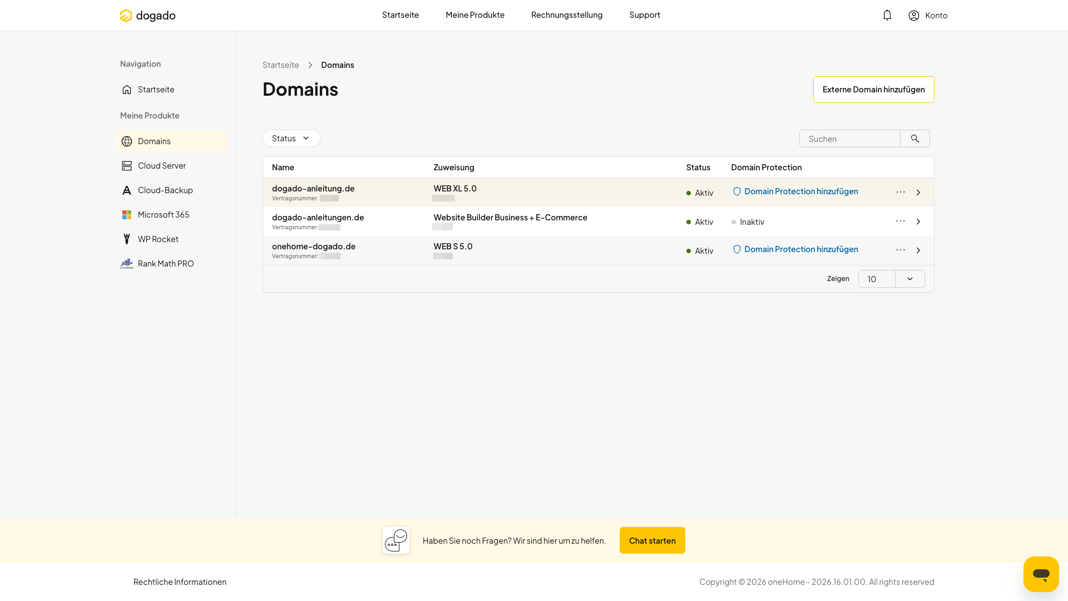
Task: Open the Konto account menu
Action: point(928,16)
